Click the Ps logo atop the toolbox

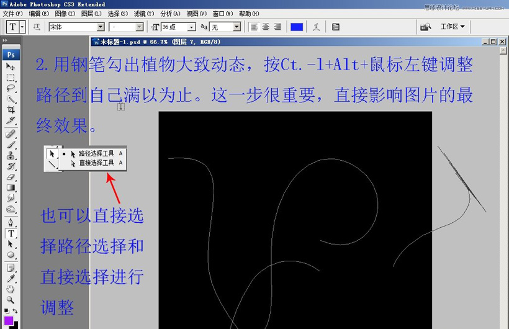coord(11,55)
